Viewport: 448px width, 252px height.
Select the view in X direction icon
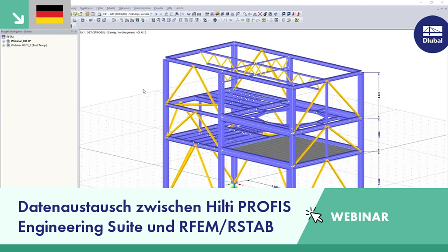tap(181, 20)
